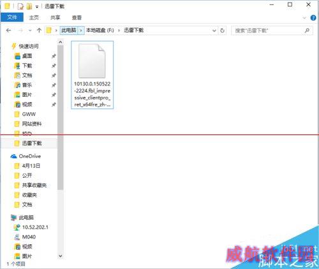The width and height of the screenshot is (319, 269).
Task: Click the search magnifier icon
Action: point(307,31)
